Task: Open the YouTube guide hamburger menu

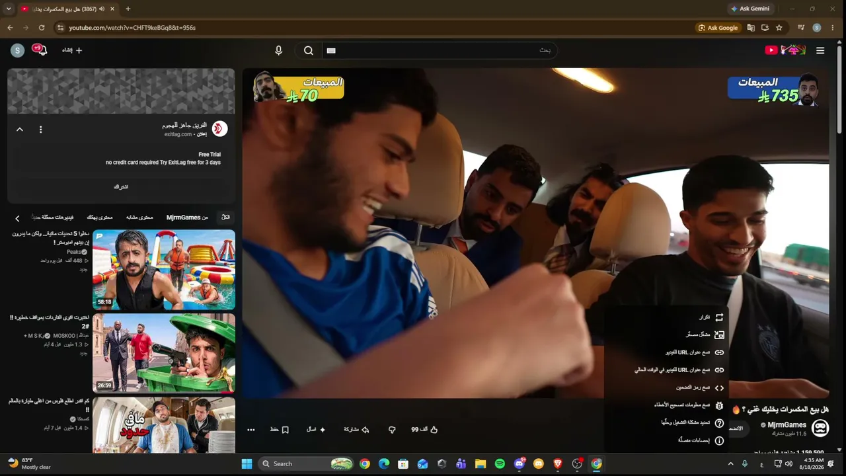Action: coord(820,50)
